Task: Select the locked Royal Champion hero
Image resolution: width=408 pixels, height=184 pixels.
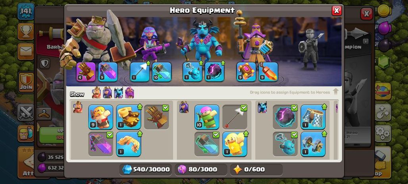Action: tap(310, 49)
